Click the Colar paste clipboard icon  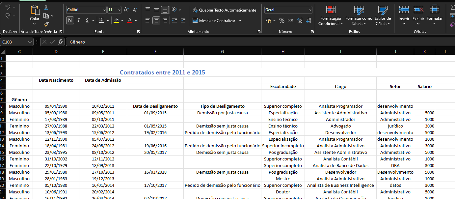coord(35,10)
